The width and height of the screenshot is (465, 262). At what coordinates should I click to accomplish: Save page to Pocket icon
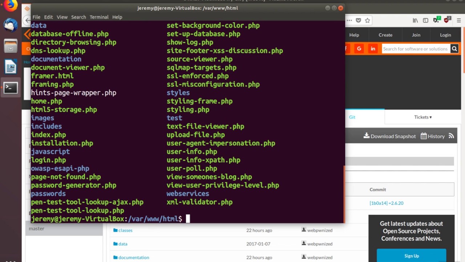tap(358, 20)
